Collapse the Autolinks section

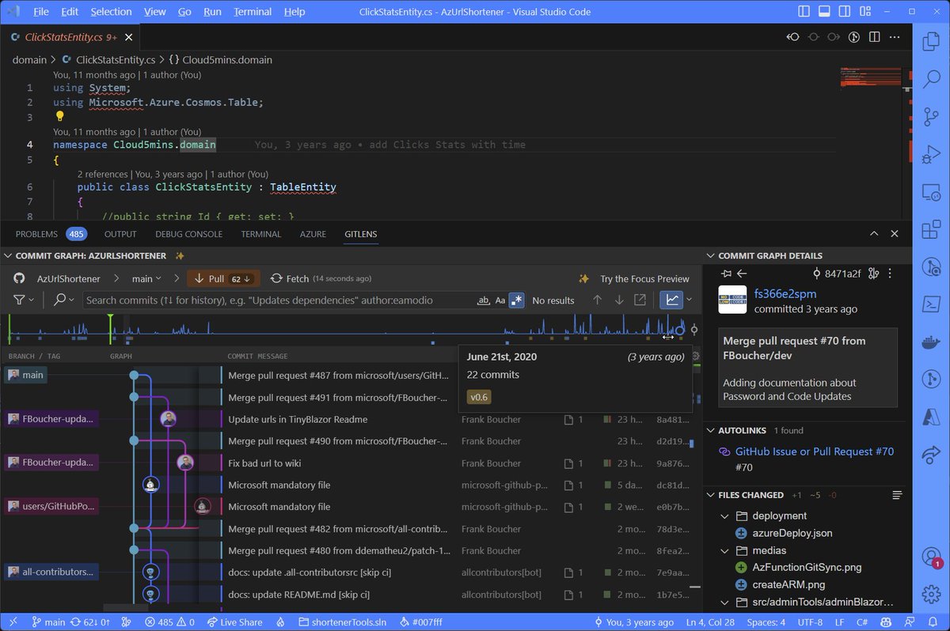click(710, 430)
